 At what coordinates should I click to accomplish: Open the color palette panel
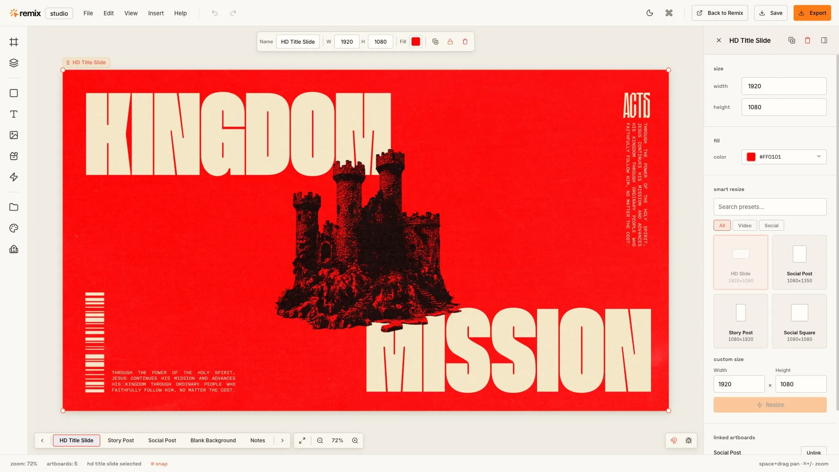coord(14,228)
